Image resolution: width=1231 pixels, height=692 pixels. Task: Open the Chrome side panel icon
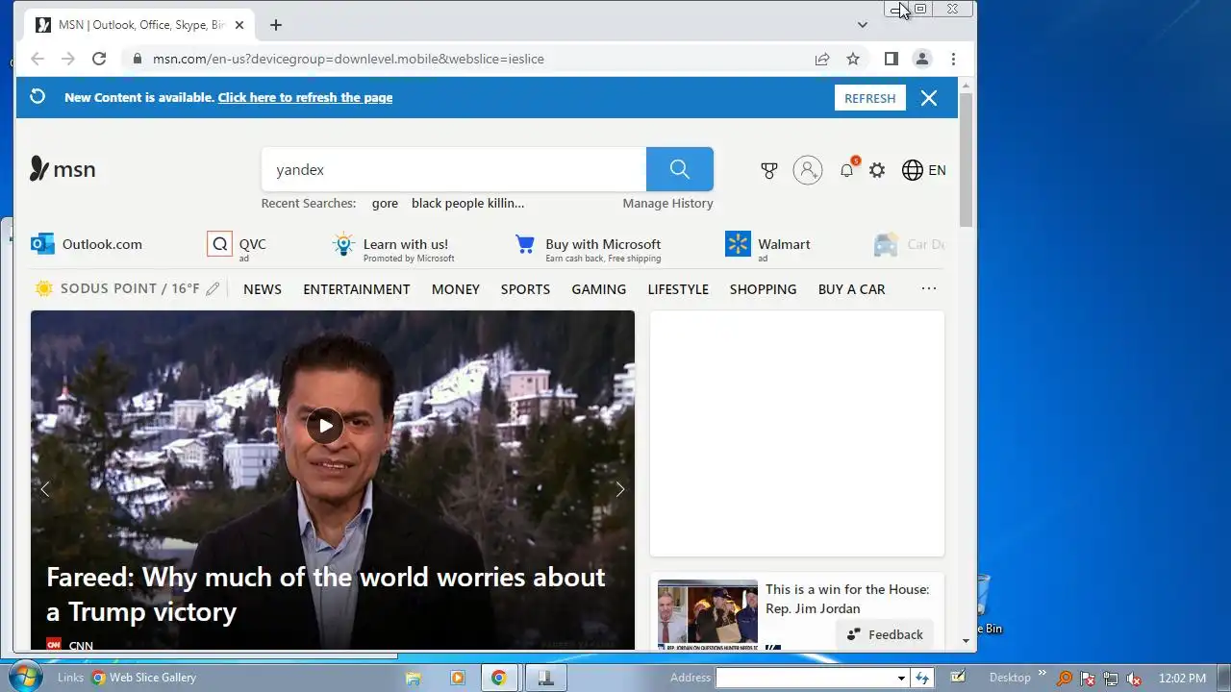892,59
